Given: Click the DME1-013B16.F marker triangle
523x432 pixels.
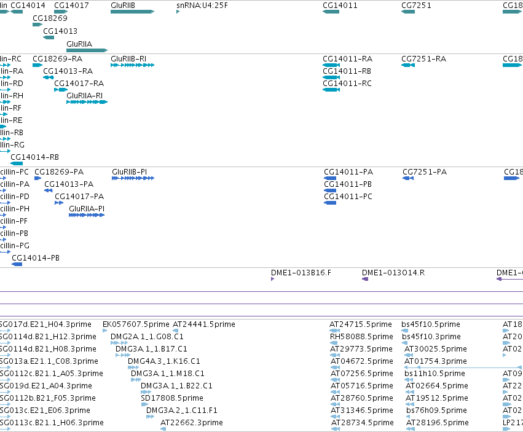Looking at the screenshot, I should pos(272,279).
